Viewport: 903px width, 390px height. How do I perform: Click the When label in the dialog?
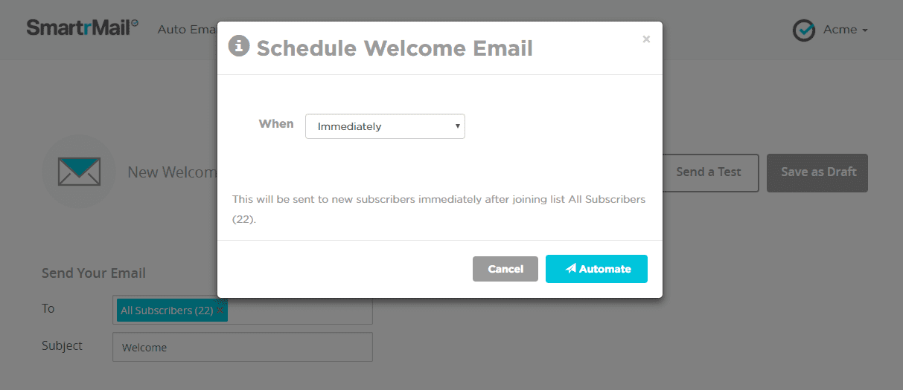(276, 124)
